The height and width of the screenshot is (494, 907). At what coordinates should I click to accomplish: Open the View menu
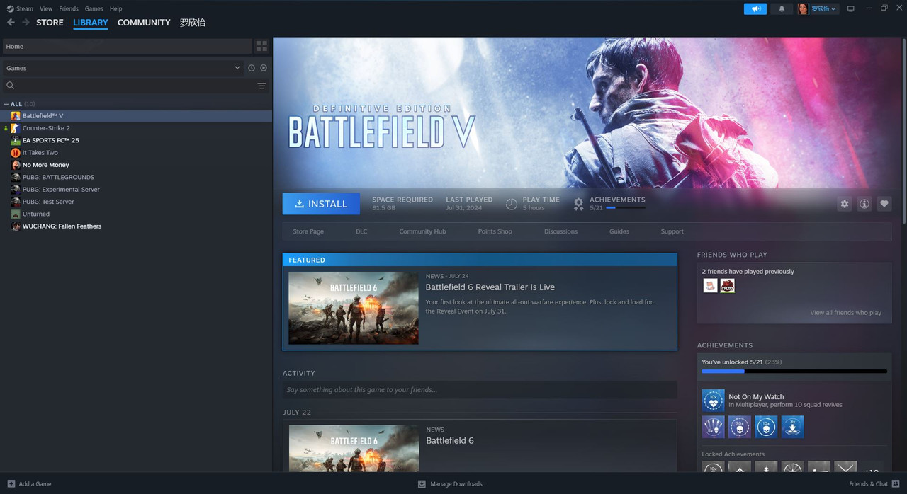(x=46, y=8)
